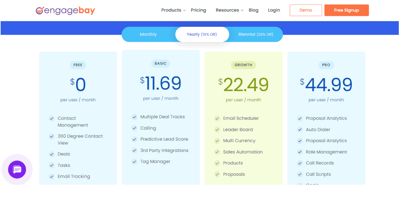Viewport: 409px width, 200px height.
Task: Click the $11.69 Basic plan price
Action: coord(160,83)
